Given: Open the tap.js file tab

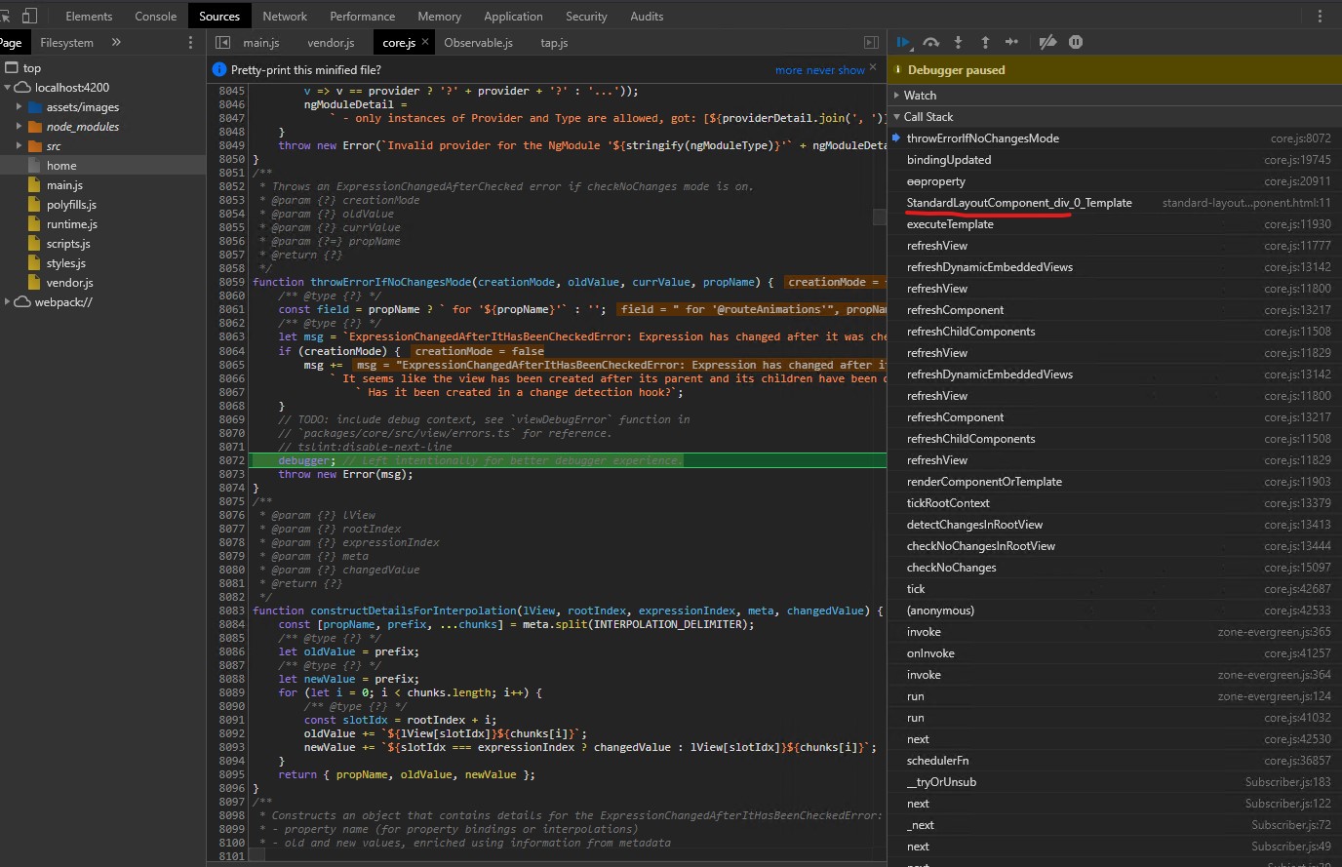Looking at the screenshot, I should pos(553,42).
